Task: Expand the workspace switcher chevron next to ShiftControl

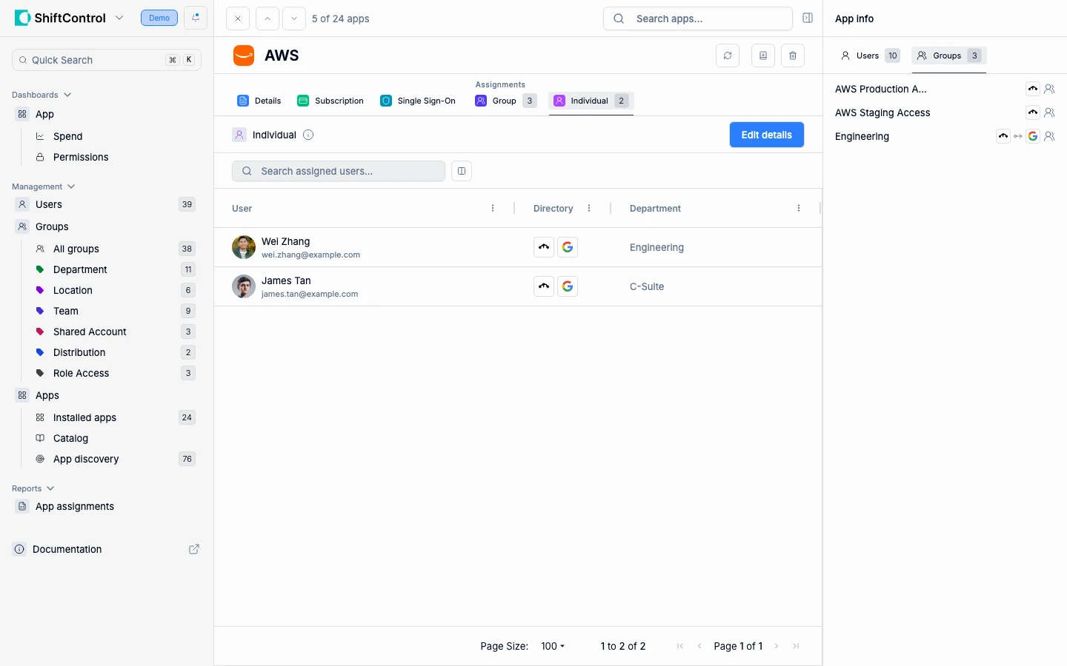Action: pyautogui.click(x=119, y=18)
